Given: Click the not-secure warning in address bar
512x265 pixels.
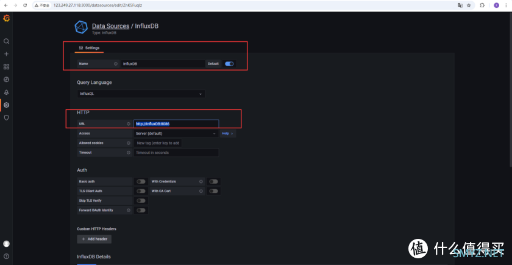Looking at the screenshot, I should (x=42, y=5).
